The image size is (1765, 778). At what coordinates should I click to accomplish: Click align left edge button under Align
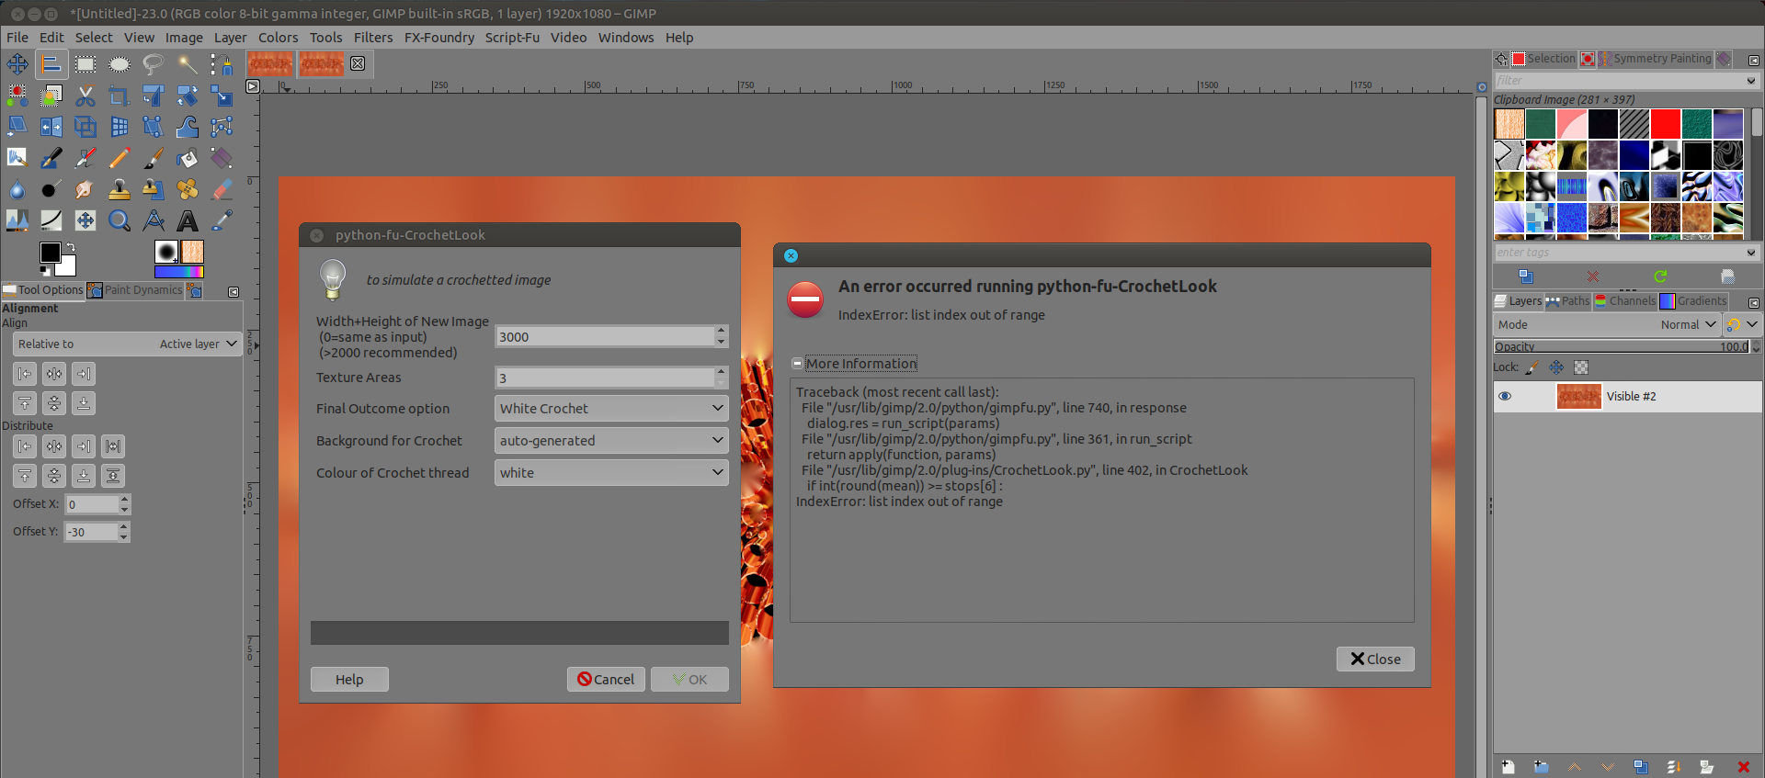(25, 374)
